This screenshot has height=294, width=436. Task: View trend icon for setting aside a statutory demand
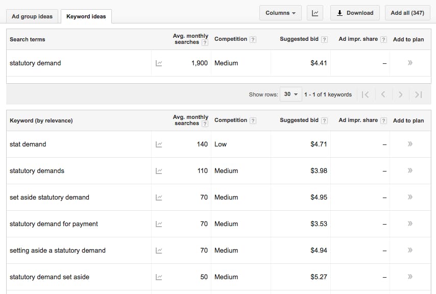tap(159, 251)
